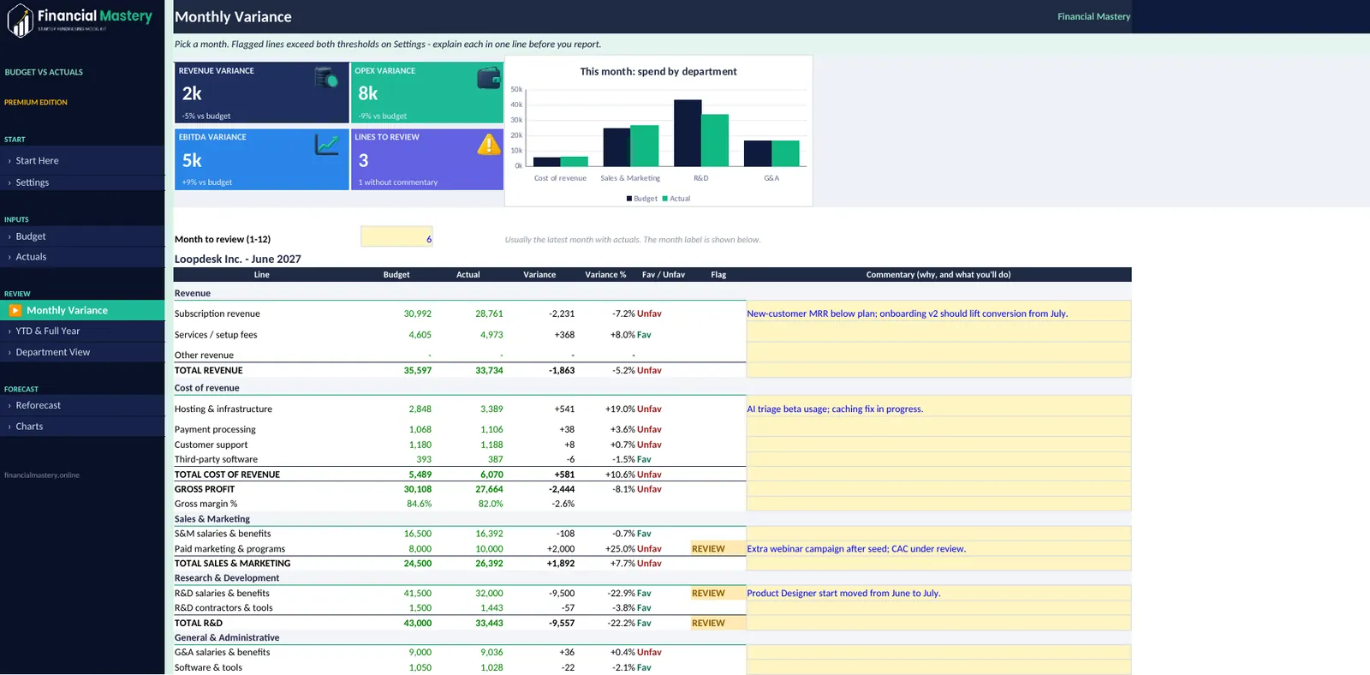Select Third-party software Fav indicator
1370x675 pixels.
(x=644, y=460)
